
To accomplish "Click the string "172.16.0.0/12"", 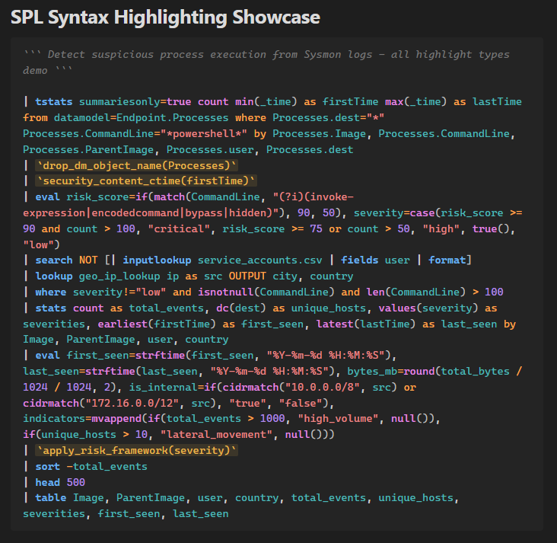I will click(132, 403).
